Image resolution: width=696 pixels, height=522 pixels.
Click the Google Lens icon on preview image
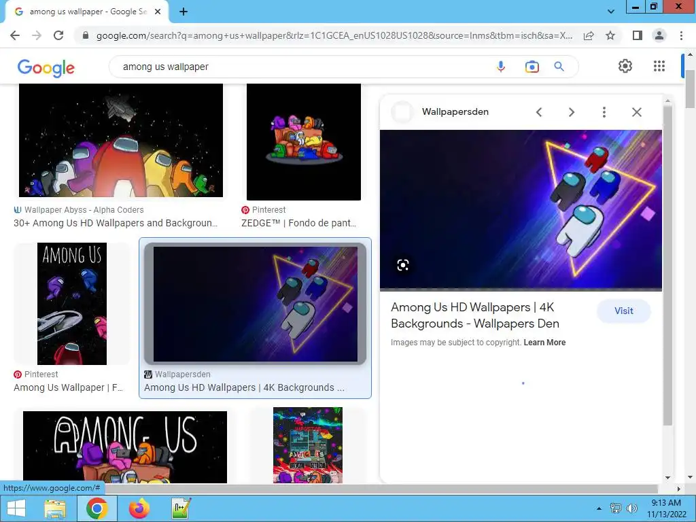click(x=402, y=266)
